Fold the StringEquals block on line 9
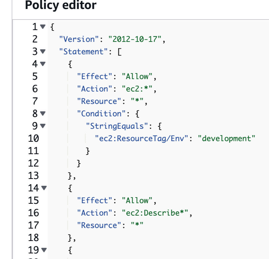The width and height of the screenshot is (269, 259). coord(43,126)
